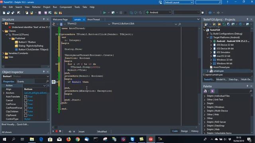Expand the Delphi | RAD Server palette category

(204, 122)
